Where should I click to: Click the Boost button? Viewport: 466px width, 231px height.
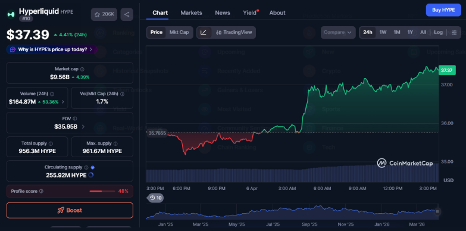point(70,211)
